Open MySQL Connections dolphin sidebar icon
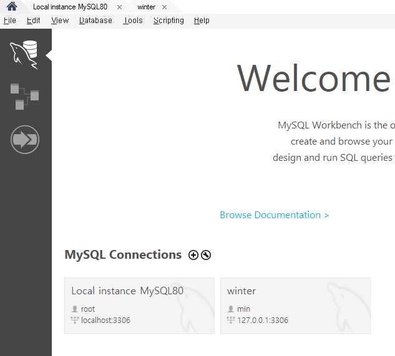 pos(24,55)
